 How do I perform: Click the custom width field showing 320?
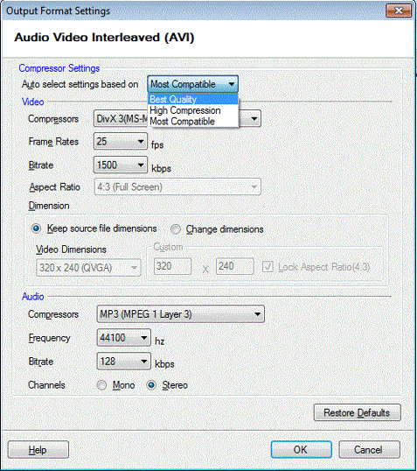[172, 266]
